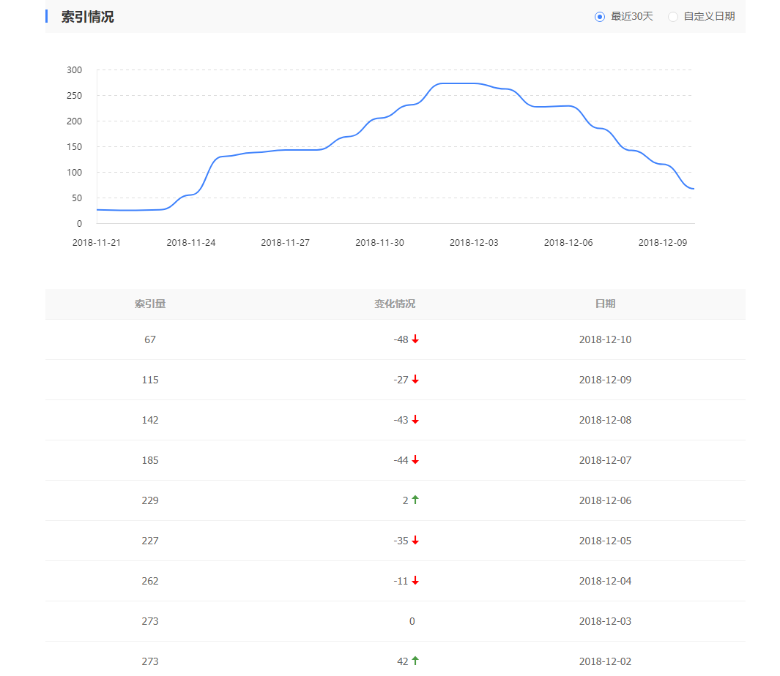Click the index value 229 cell

pos(150,500)
